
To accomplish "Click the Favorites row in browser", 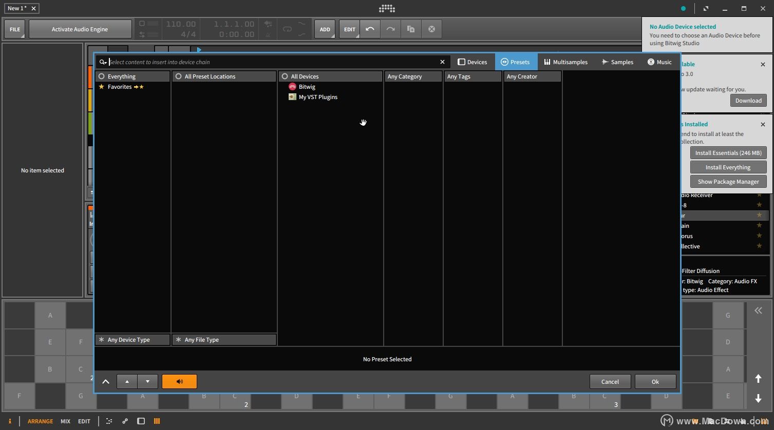I will [x=133, y=87].
